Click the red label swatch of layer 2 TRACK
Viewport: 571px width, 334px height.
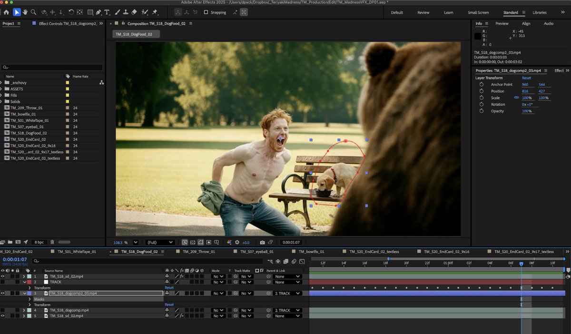coord(29,282)
